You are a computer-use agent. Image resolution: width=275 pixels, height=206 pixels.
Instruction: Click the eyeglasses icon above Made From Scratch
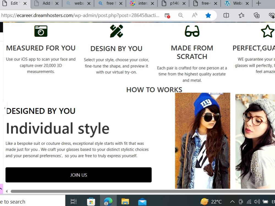(192, 31)
